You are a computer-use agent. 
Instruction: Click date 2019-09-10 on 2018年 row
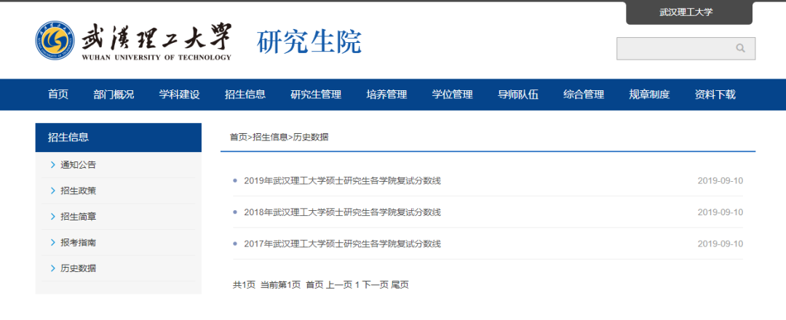[720, 212]
